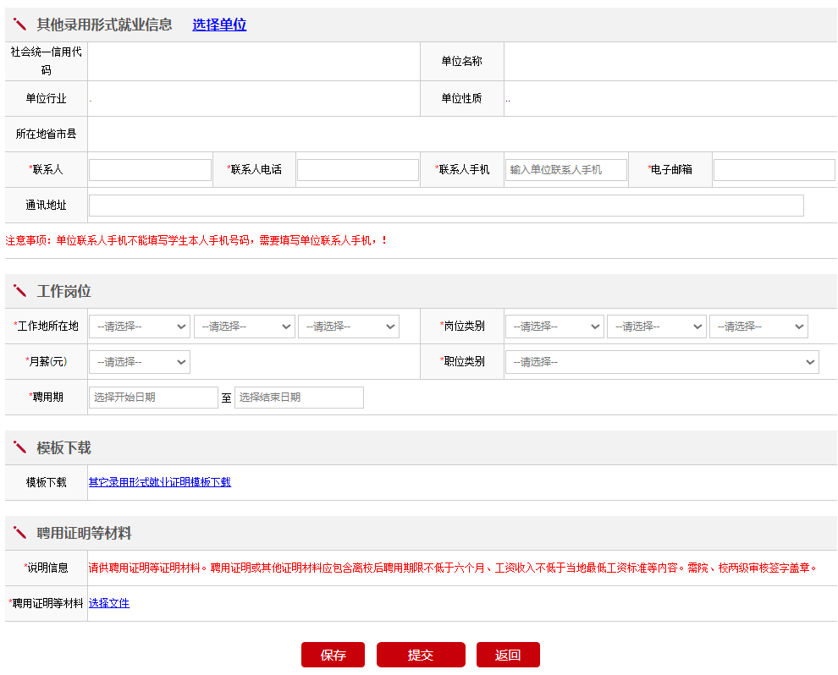Image resolution: width=838 pixels, height=675 pixels.
Task: Expand the first 工作地所在地 province dropdown
Action: pos(140,327)
